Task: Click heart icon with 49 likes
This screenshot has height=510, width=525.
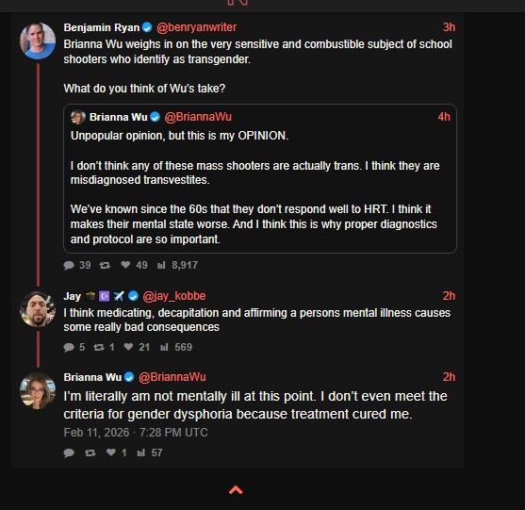Action: pos(125,265)
